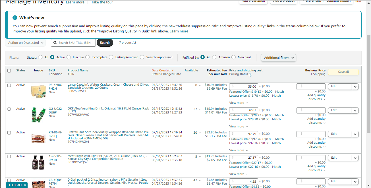Expand the available quantity 20 chevron
The image size is (371, 188).
tap(200, 133)
